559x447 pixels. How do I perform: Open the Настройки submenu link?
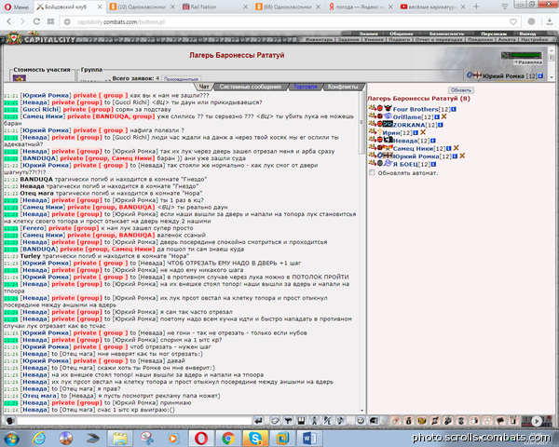(534, 39)
